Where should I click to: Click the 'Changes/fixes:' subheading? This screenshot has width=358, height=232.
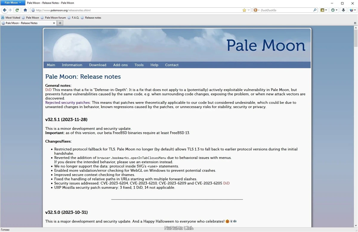pyautogui.click(x=58, y=141)
